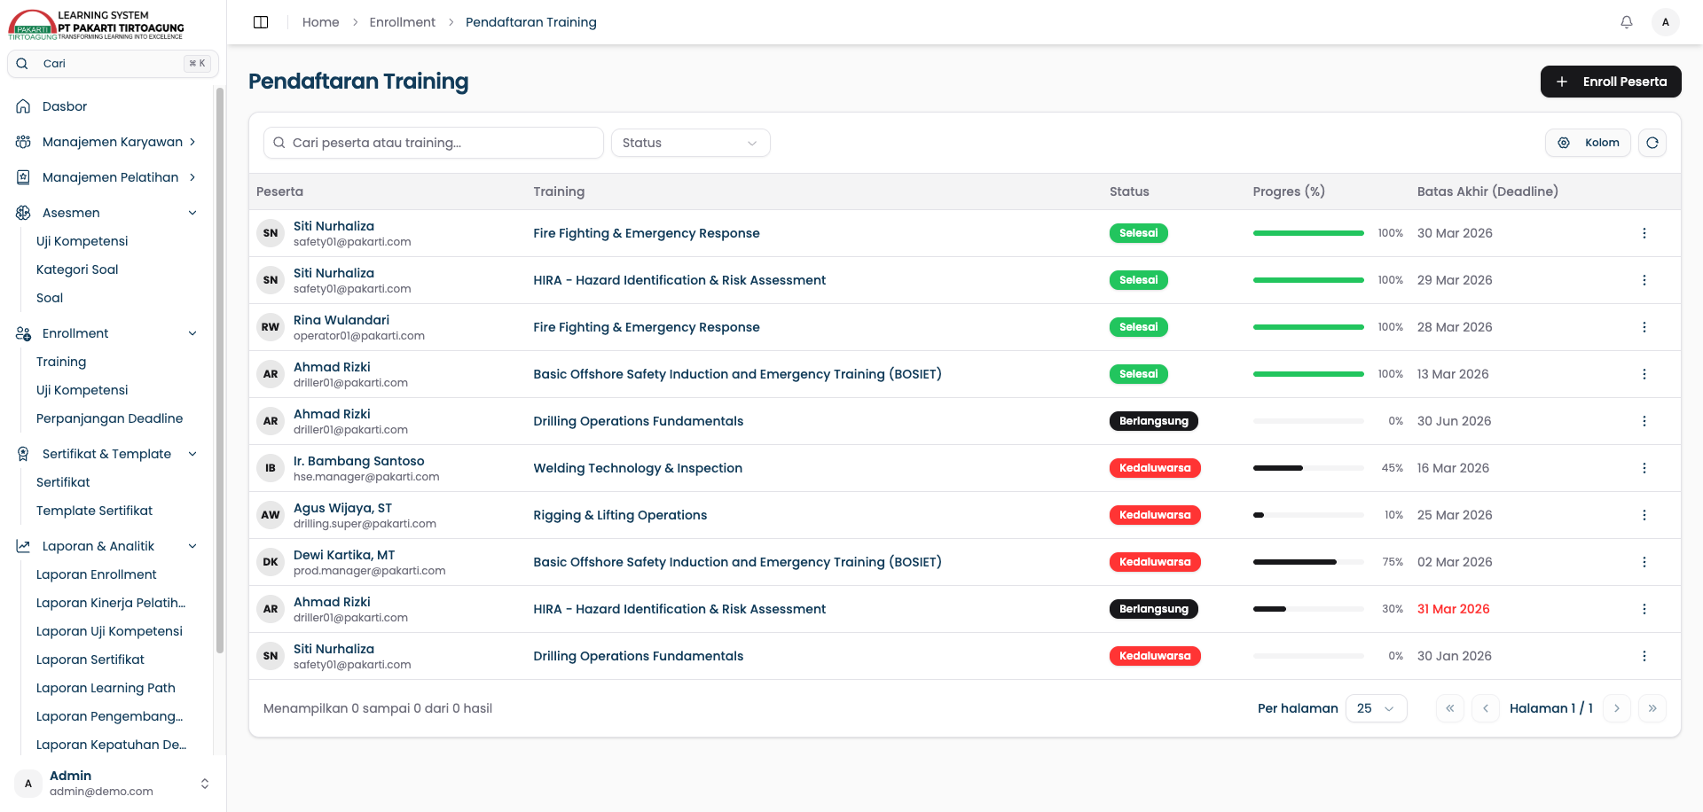1703x812 pixels.
Task: Focus the Cari peserta atau training field
Action: click(x=434, y=143)
